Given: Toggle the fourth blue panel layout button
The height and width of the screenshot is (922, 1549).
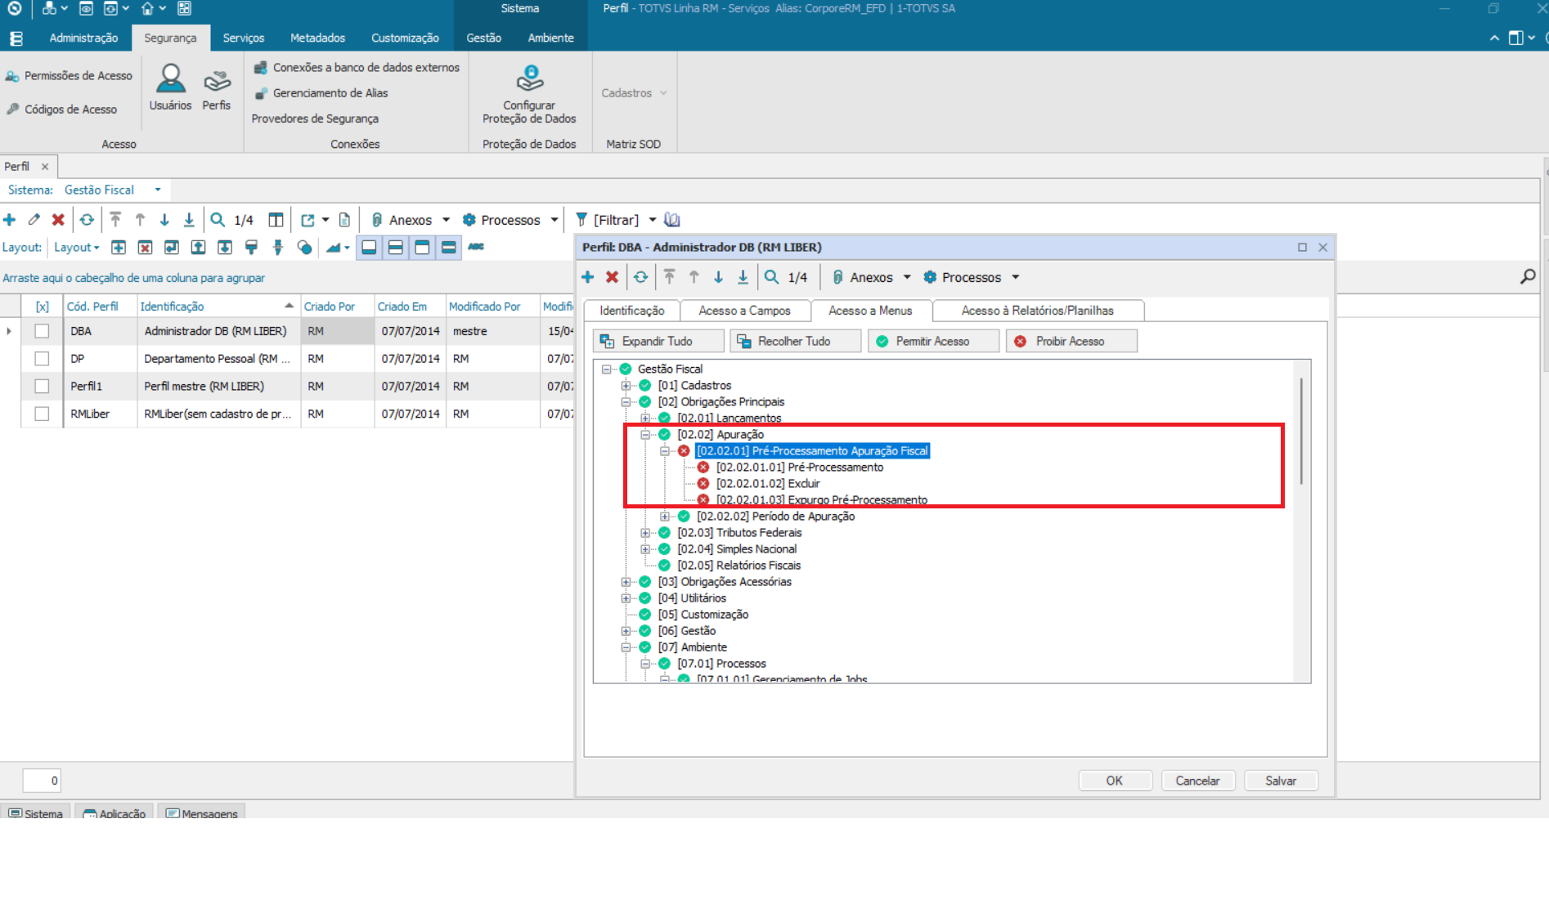Looking at the screenshot, I should coord(448,248).
